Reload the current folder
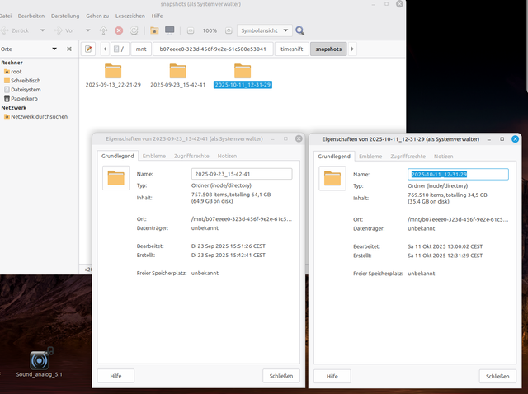The image size is (528, 394). click(x=134, y=30)
